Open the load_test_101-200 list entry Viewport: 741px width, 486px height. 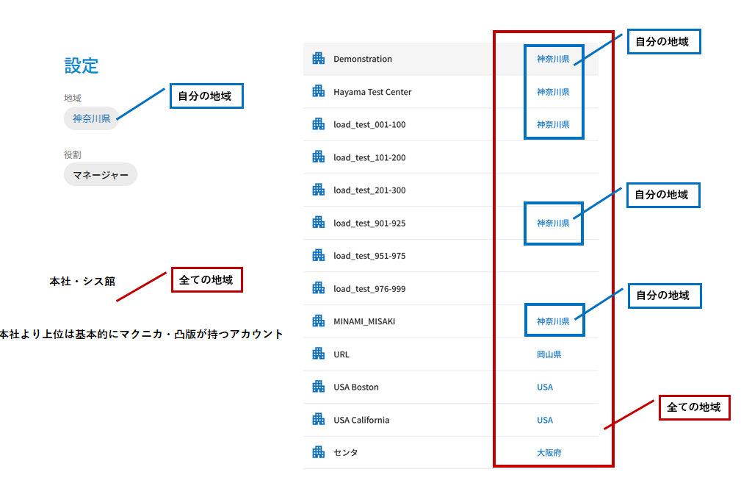[369, 157]
